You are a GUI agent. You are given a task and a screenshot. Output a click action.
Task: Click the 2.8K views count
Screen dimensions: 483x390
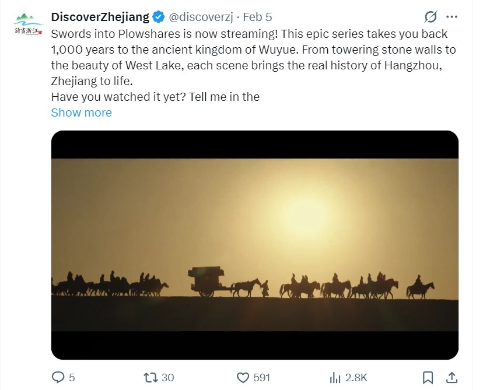point(356,377)
